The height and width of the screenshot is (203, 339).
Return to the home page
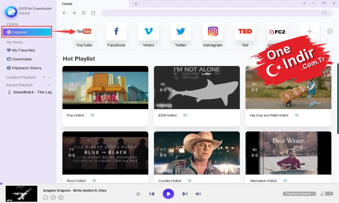[84, 13]
